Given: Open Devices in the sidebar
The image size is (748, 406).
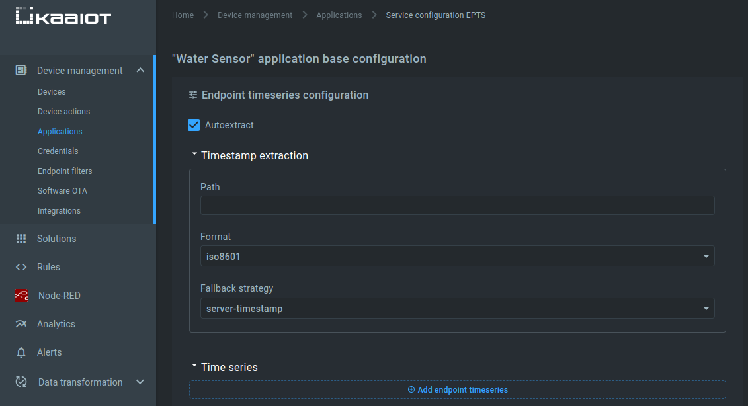Looking at the screenshot, I should (52, 92).
